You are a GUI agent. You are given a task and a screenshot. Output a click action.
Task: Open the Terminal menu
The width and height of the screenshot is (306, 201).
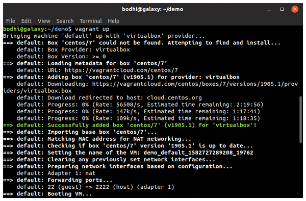click(91, 21)
